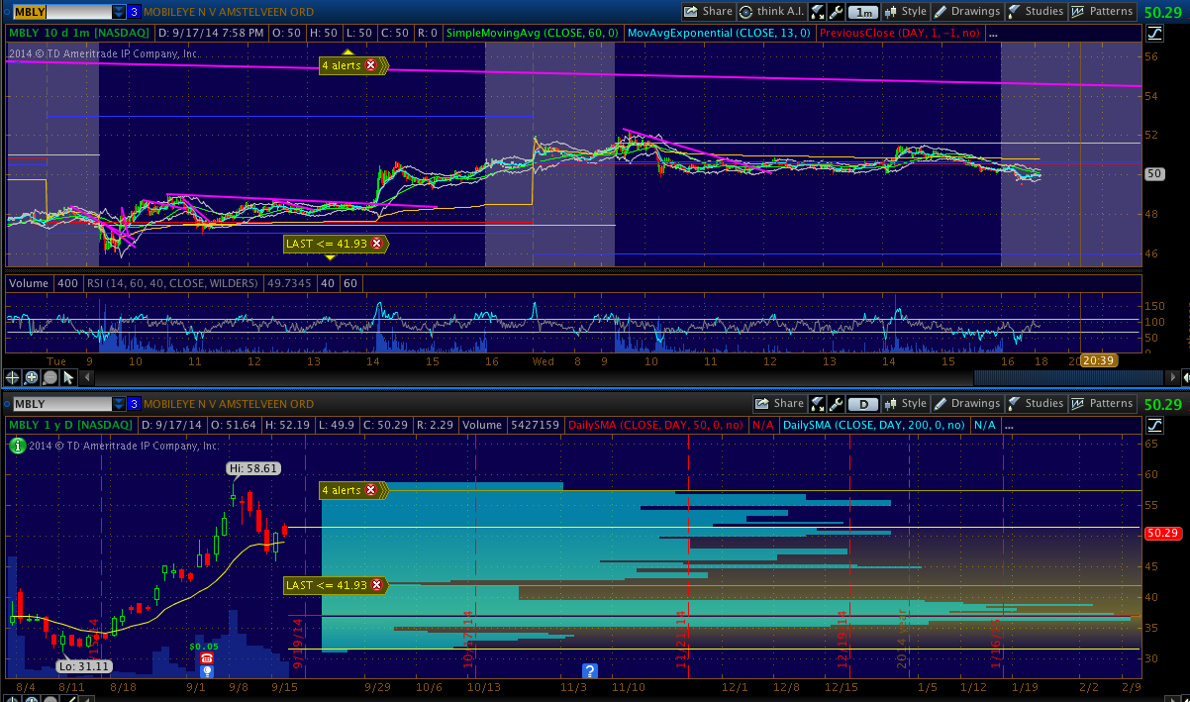1190x702 pixels.
Task: Toggle the lower chart's D timeframe button
Action: coord(864,404)
